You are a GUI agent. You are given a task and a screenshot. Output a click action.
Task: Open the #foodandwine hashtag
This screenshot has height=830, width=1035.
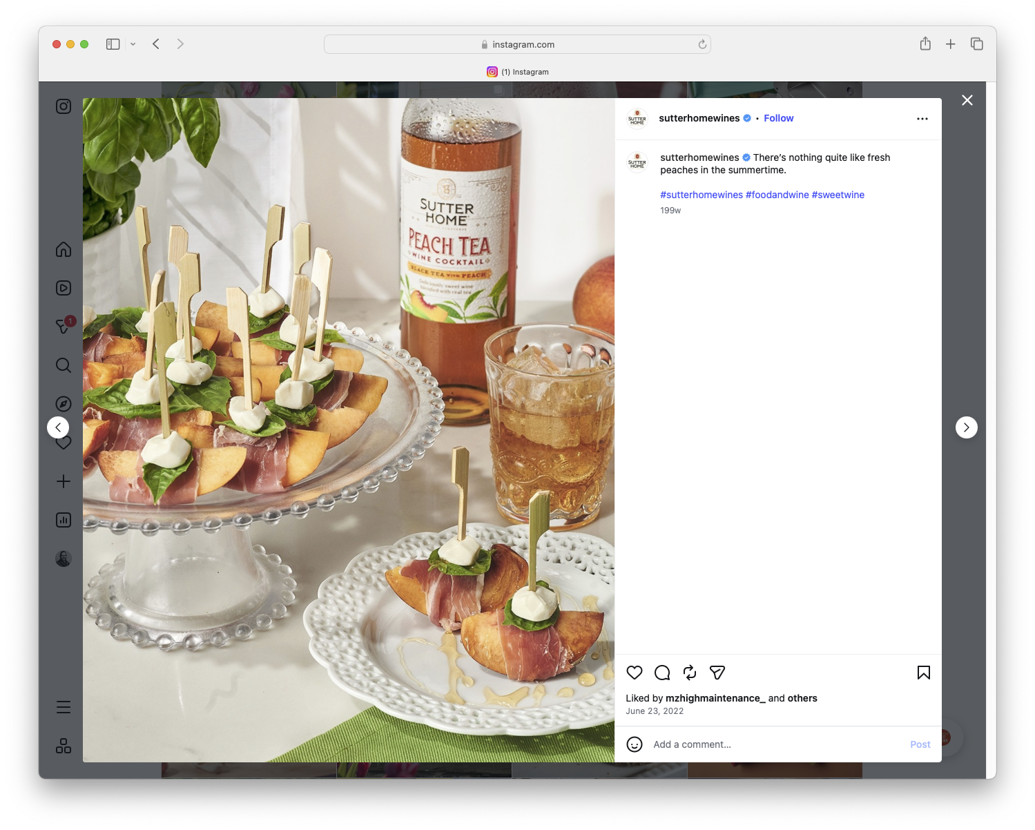pyautogui.click(x=776, y=195)
